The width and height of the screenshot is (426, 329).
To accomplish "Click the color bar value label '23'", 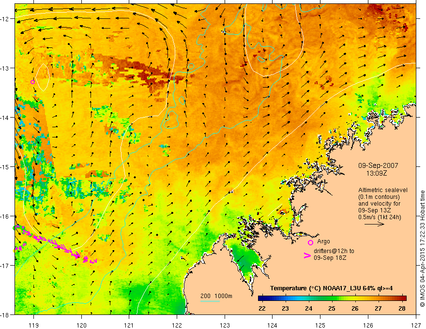I will pos(285,308).
